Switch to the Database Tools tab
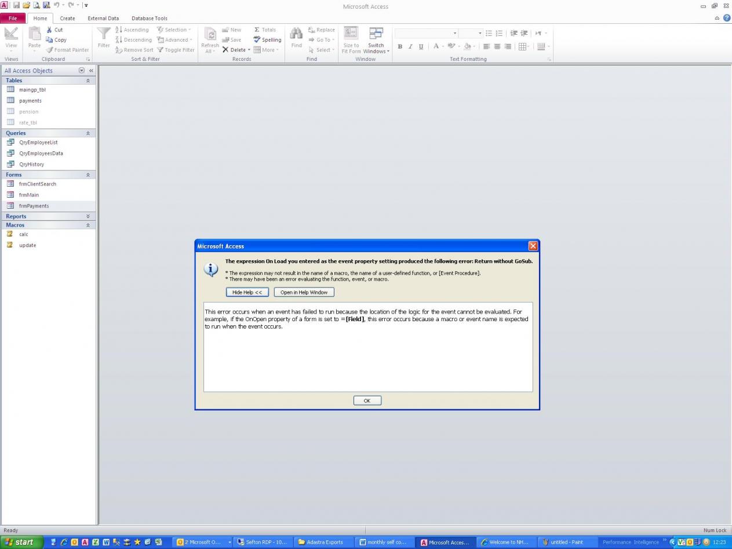This screenshot has height=549, width=732. tap(149, 19)
